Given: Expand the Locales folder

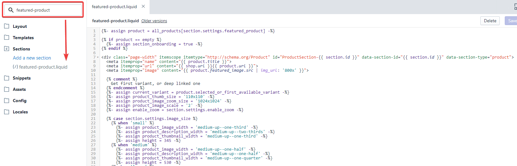Looking at the screenshot, I should click(x=20, y=112).
